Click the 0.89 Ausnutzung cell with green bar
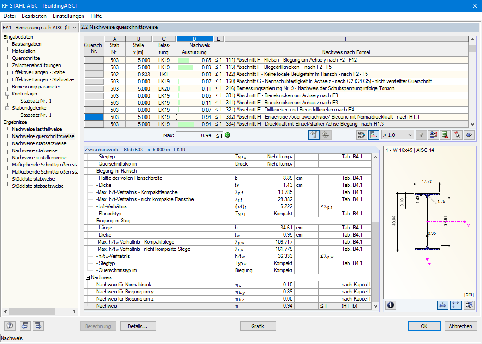 [194, 67]
